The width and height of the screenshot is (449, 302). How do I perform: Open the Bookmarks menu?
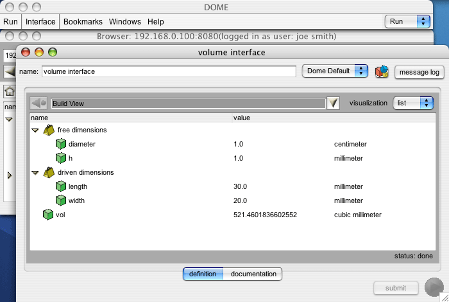(x=83, y=22)
